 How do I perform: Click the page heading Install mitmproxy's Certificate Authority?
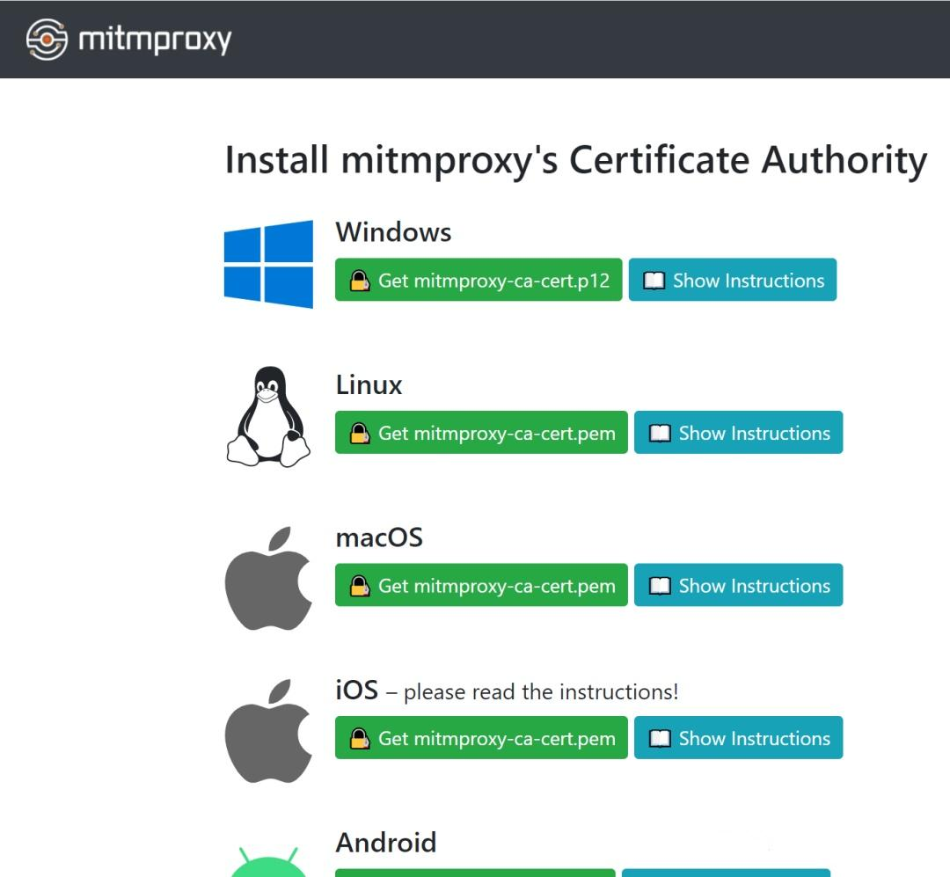click(x=576, y=160)
